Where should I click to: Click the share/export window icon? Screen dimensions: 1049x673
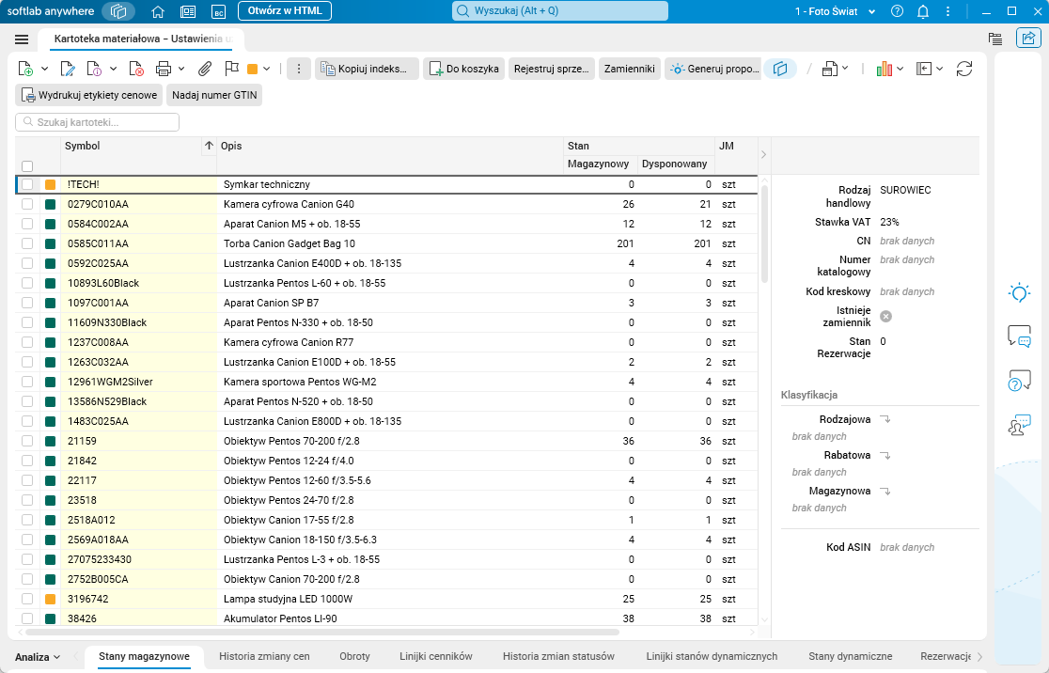coord(1028,39)
